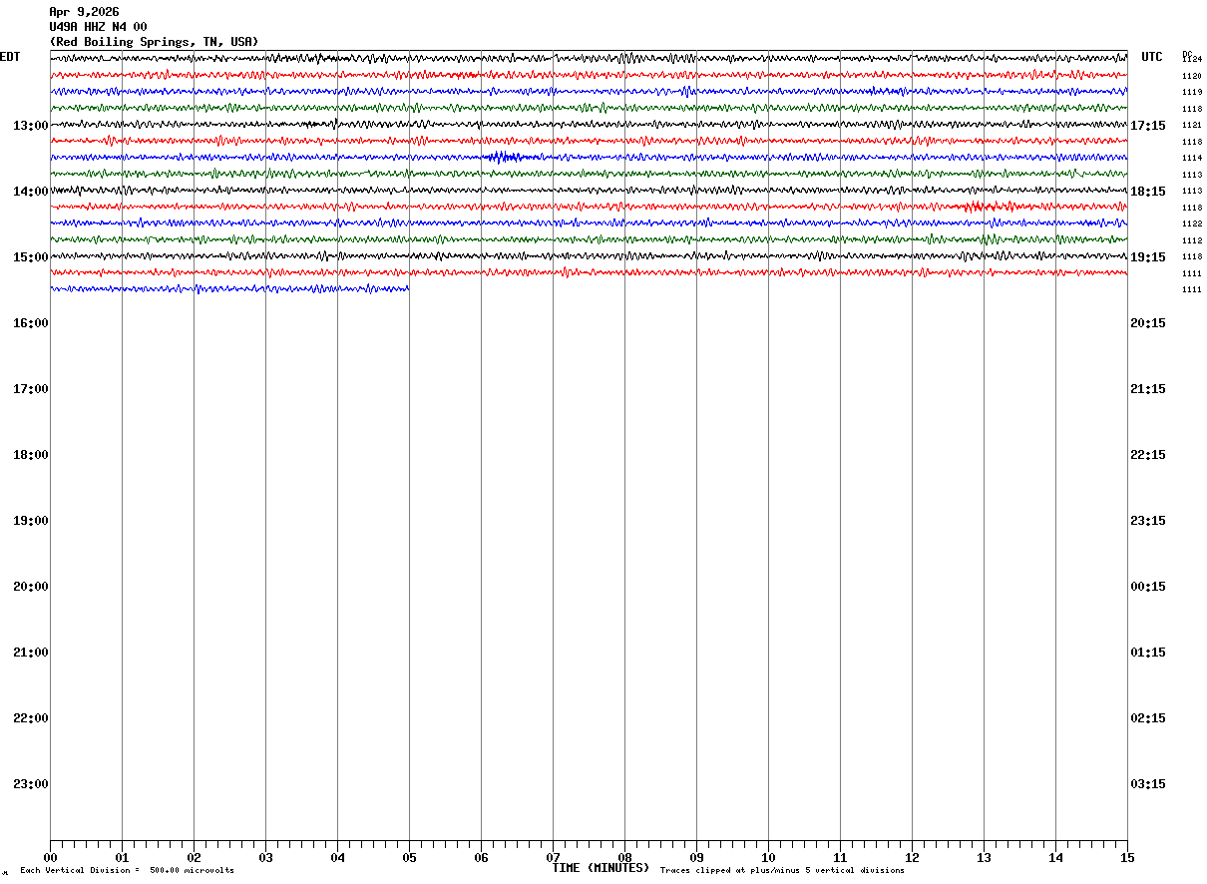Click minute label '15' on the time axis
Image resolution: width=1207 pixels, height=884 pixels.
pos(1127,858)
